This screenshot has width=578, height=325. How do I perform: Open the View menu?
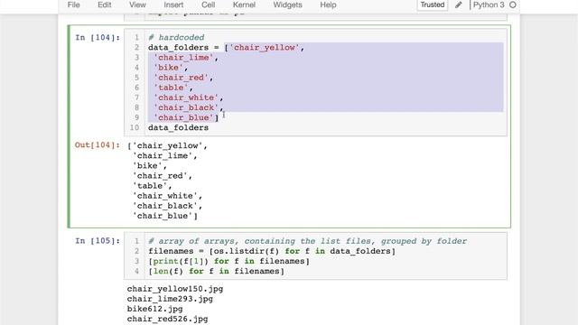[137, 5]
